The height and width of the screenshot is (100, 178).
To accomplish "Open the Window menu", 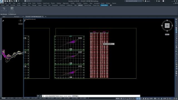I will (x=108, y=3).
